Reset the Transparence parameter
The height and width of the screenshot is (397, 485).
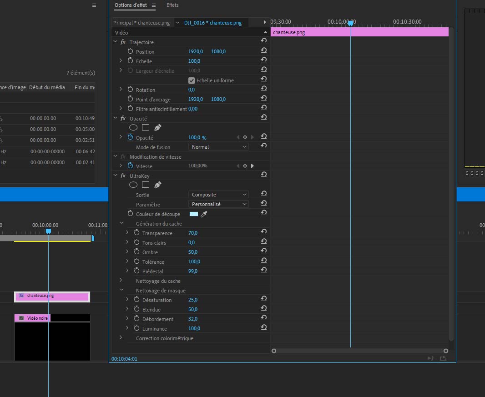pos(263,232)
